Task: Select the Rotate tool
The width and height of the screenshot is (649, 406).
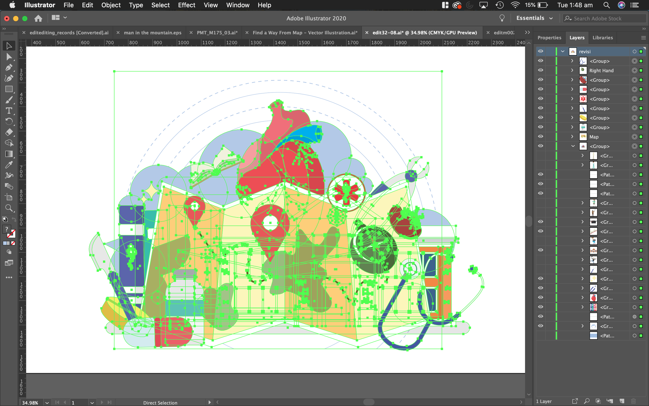Action: click(9, 121)
